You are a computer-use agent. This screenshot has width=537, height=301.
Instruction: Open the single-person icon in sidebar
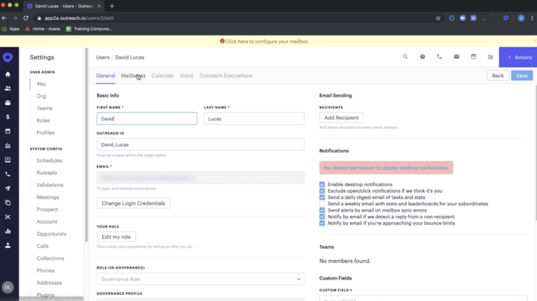[7, 245]
